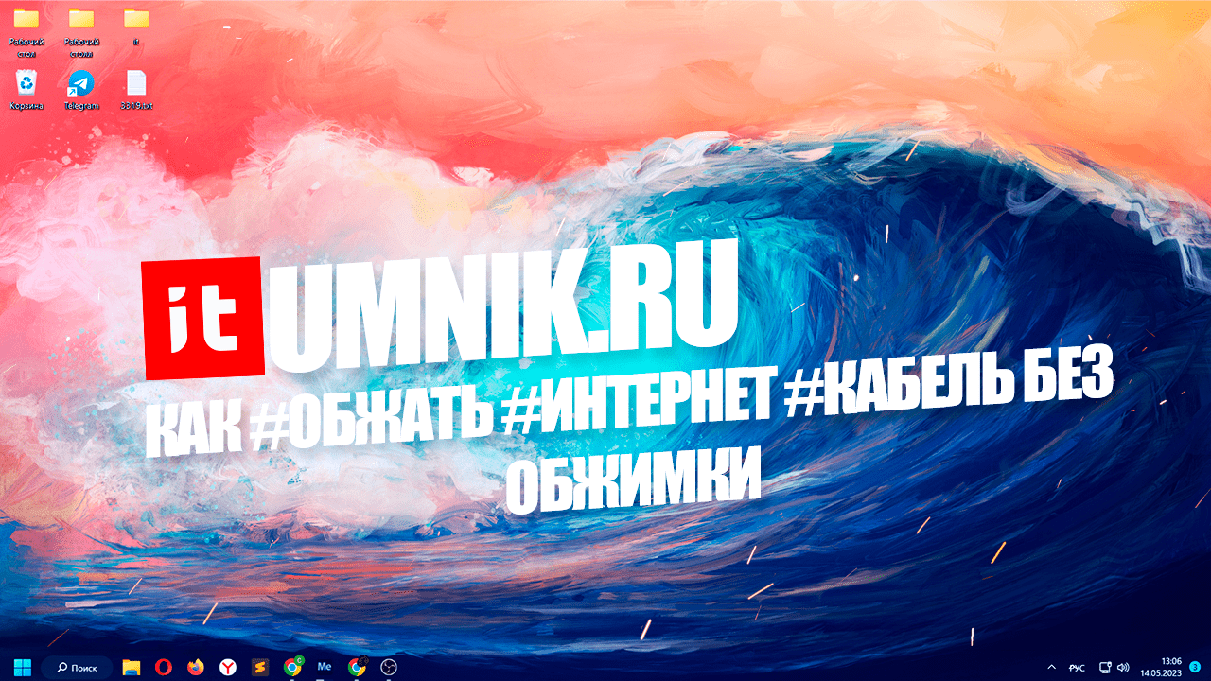The height and width of the screenshot is (681, 1211).
Task: Open network settings from the tray
Action: tap(1104, 668)
